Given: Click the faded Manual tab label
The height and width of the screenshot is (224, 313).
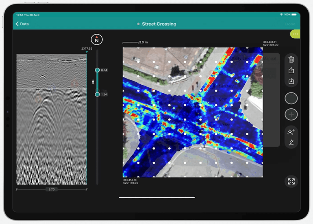Looking at the screenshot, I should (270, 58).
